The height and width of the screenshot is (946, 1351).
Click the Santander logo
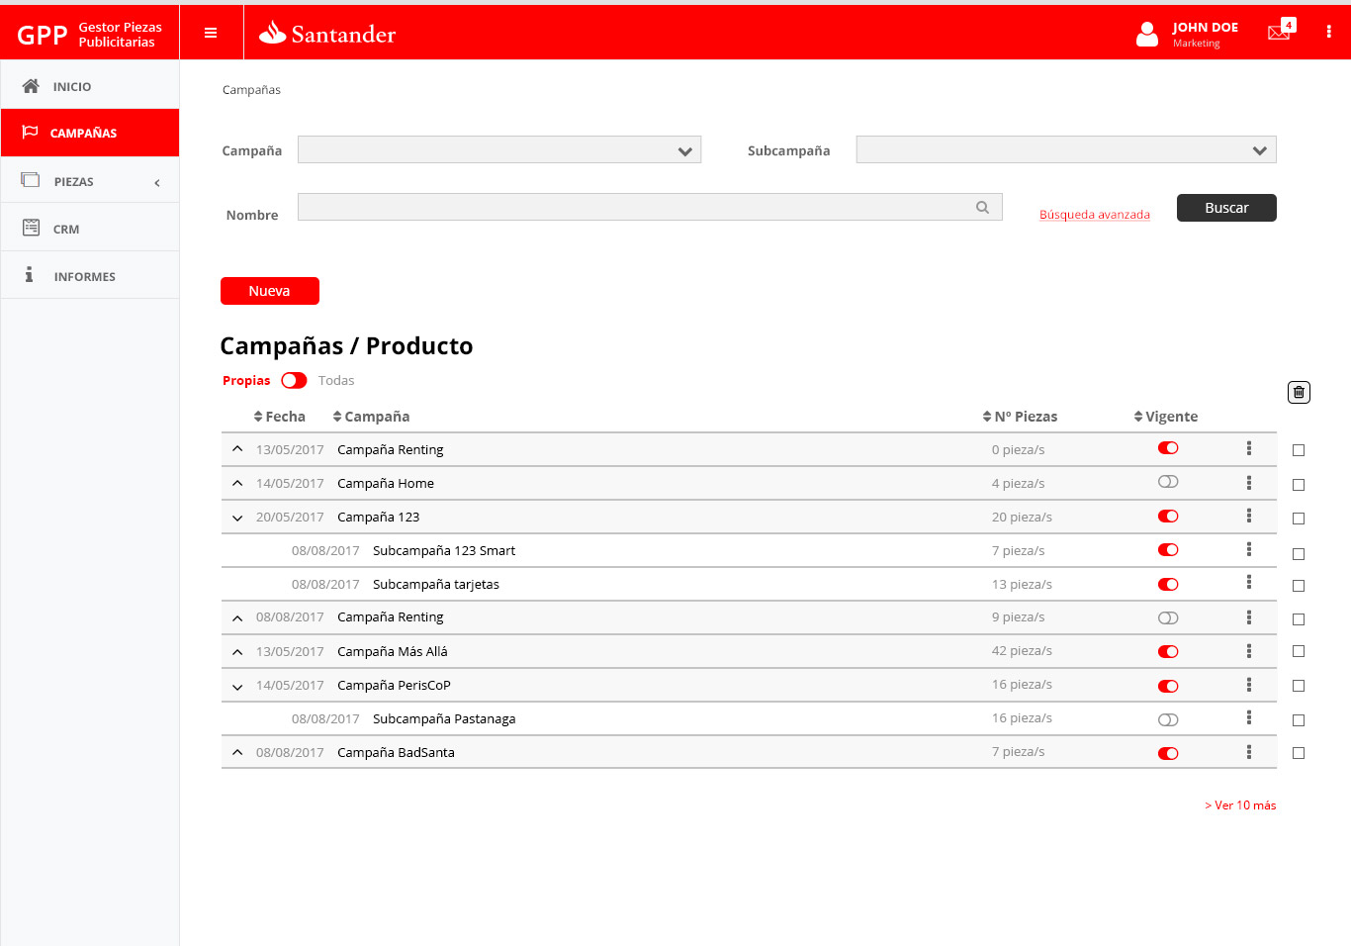coord(327,34)
